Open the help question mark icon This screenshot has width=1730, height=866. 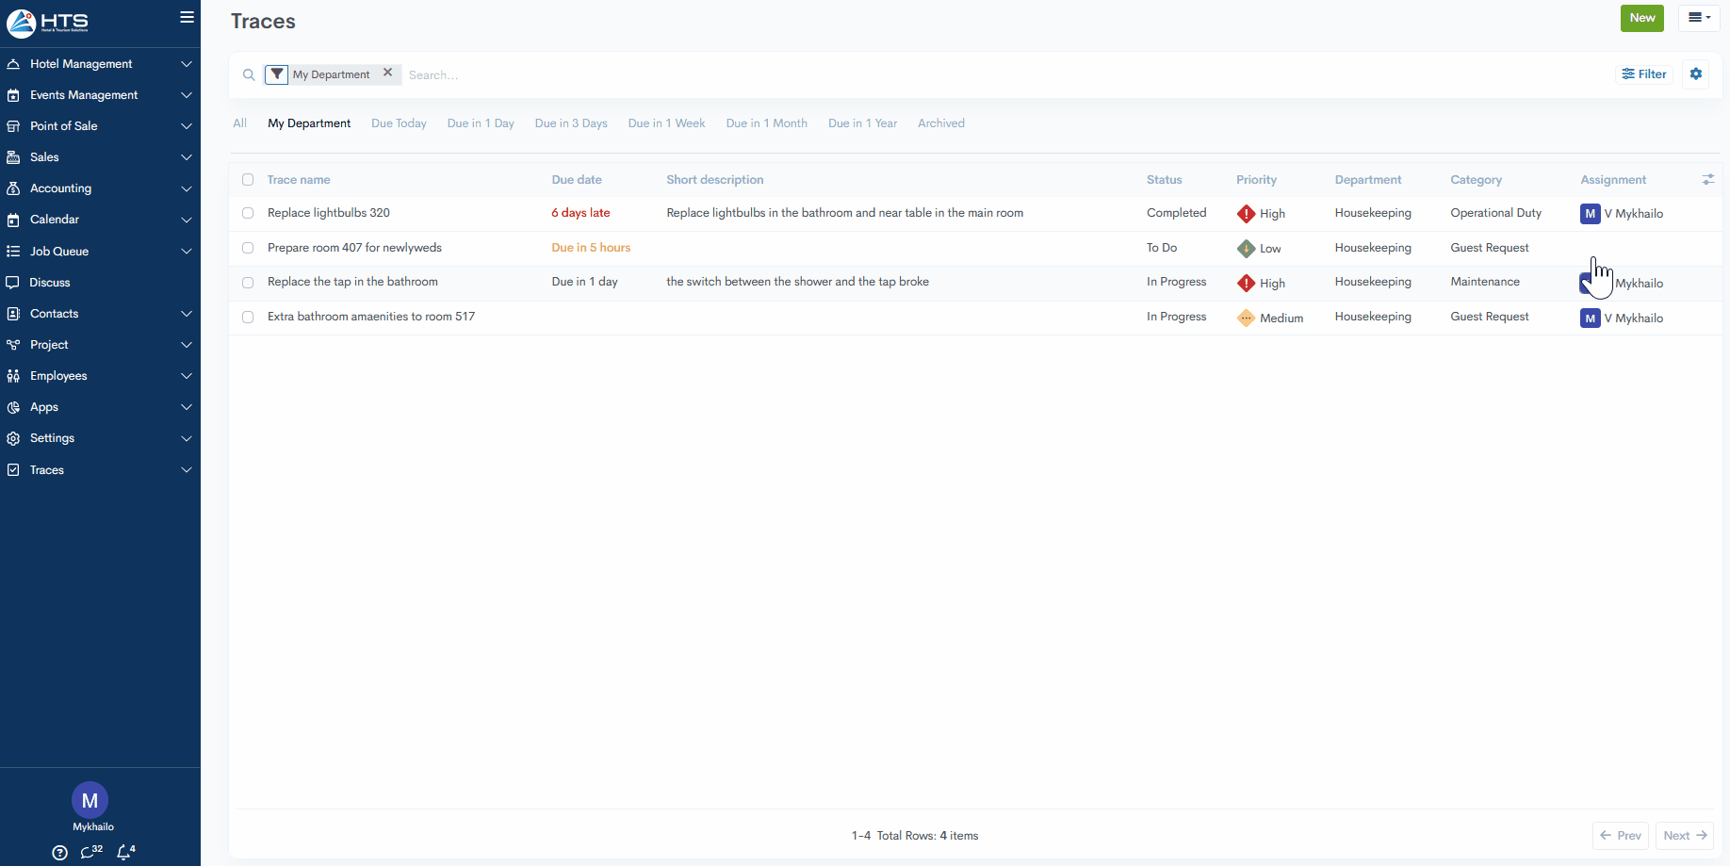[x=60, y=852]
